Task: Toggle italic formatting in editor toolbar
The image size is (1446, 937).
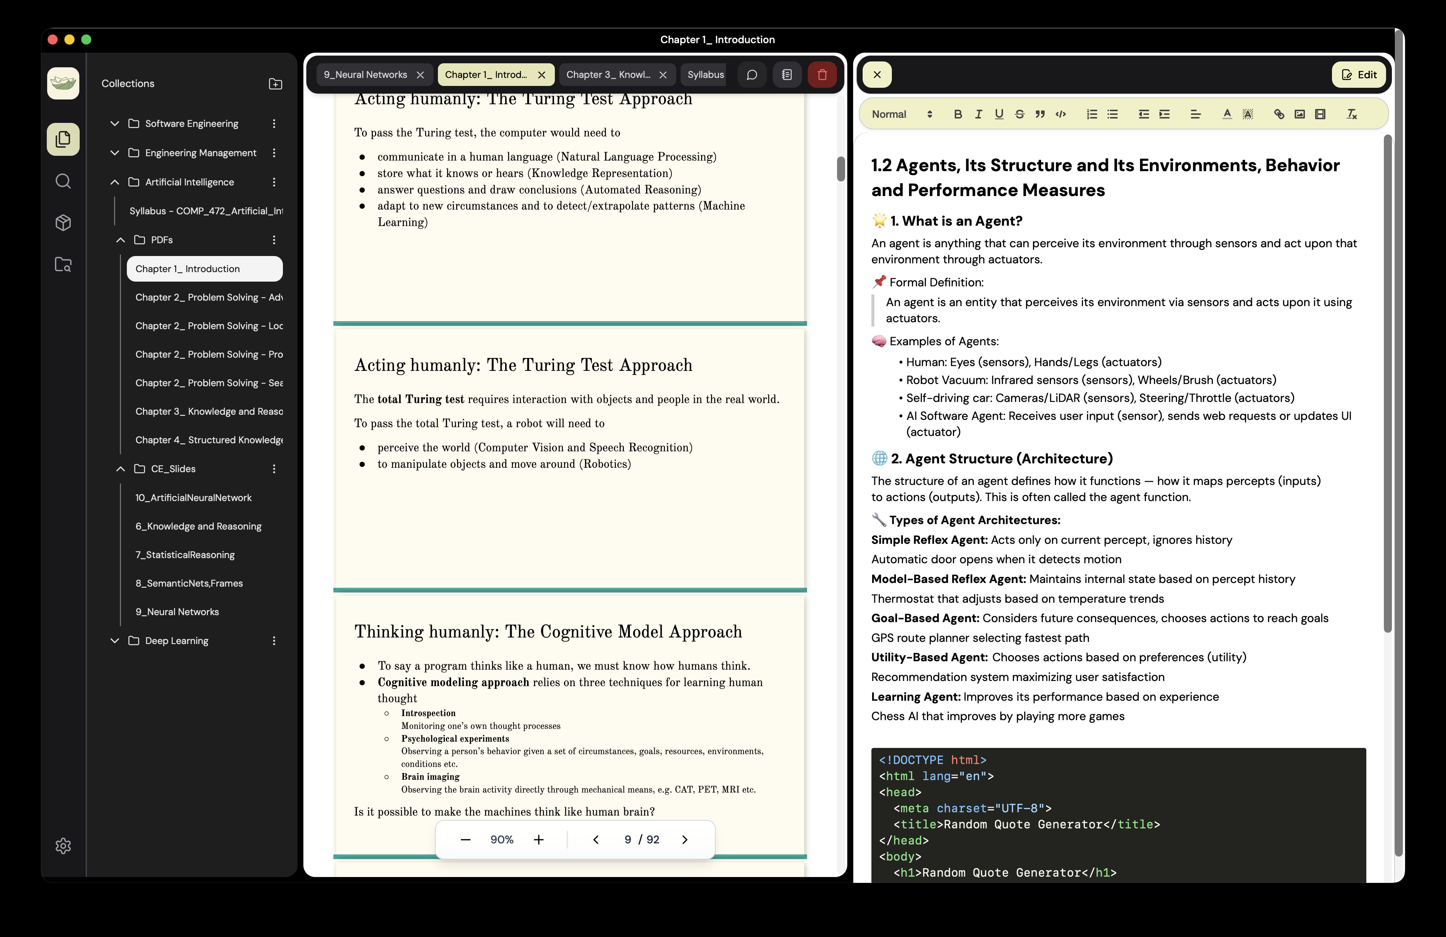Action: pos(978,114)
